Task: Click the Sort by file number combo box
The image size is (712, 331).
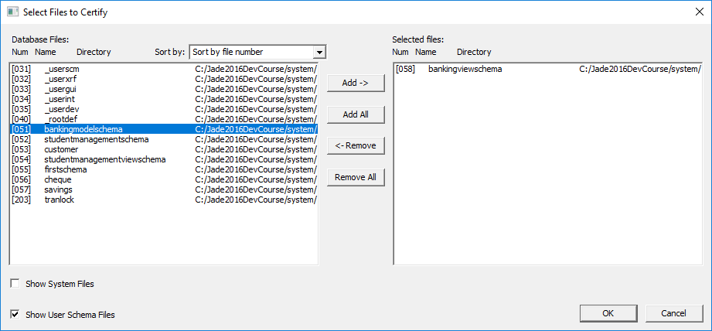Action: tap(251, 53)
